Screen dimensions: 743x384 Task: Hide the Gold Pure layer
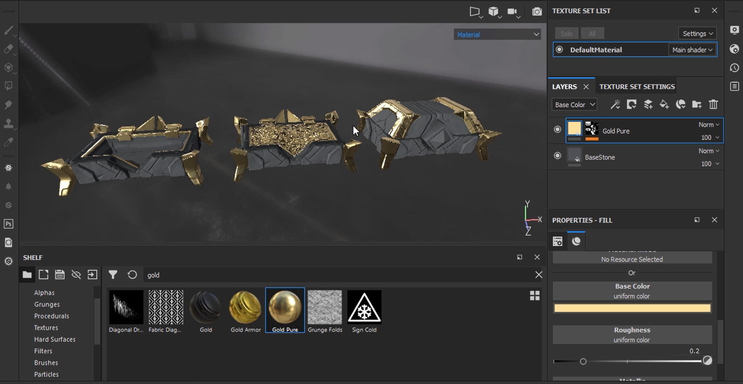coord(557,129)
